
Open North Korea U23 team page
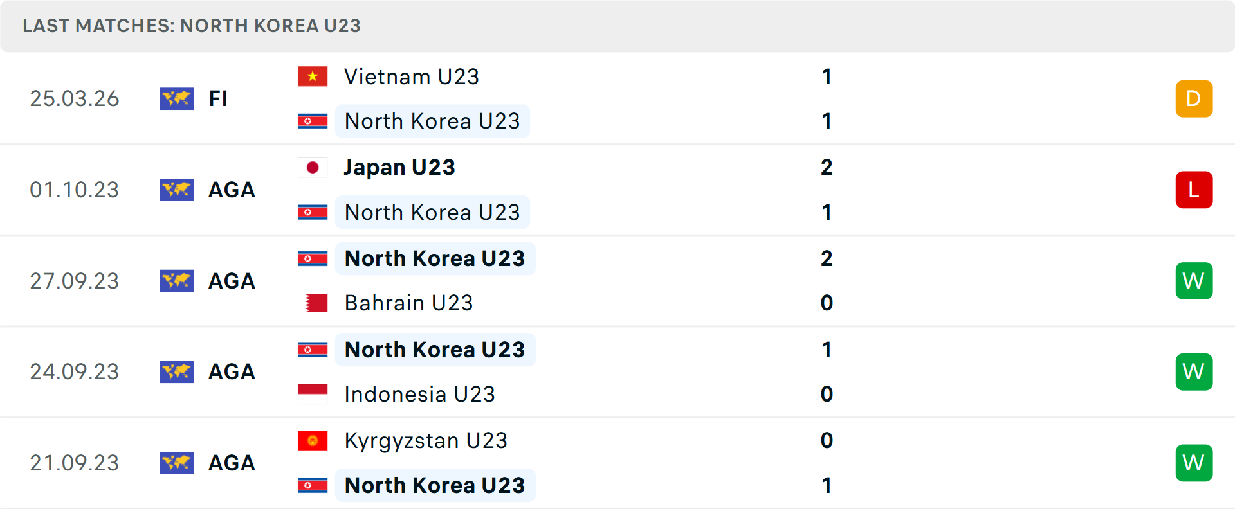click(x=432, y=121)
